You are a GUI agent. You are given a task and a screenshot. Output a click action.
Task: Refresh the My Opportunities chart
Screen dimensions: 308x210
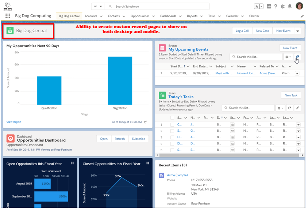145,122
